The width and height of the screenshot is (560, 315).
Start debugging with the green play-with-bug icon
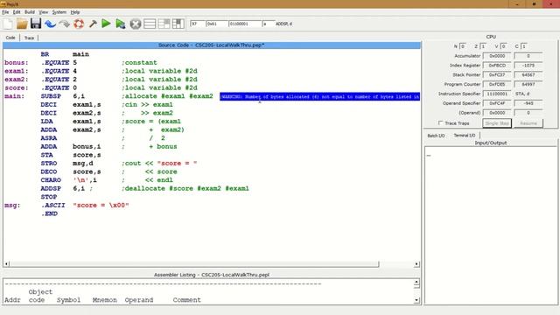pos(121,24)
